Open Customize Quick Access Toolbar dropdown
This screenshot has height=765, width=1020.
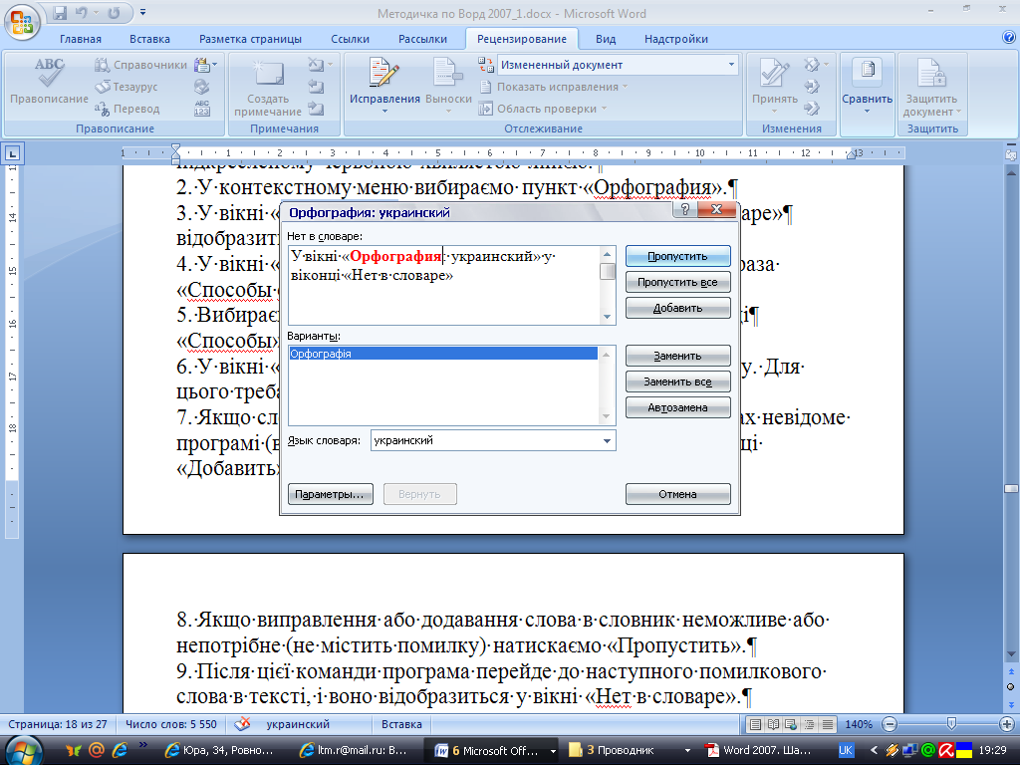point(143,13)
